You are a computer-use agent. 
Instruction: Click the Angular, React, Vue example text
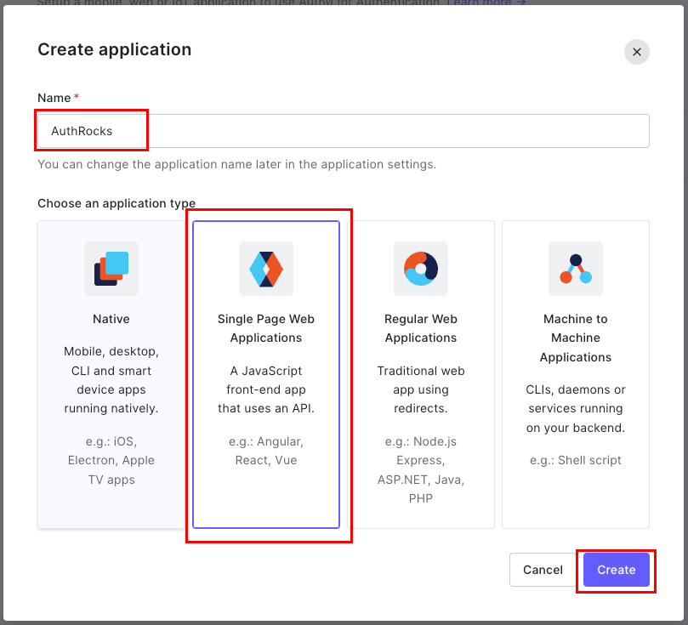(266, 451)
